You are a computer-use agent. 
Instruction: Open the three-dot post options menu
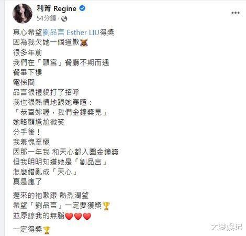[x=236, y=13]
